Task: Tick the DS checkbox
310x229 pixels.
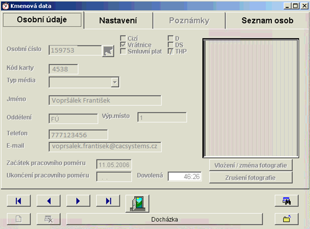Action: coord(170,44)
